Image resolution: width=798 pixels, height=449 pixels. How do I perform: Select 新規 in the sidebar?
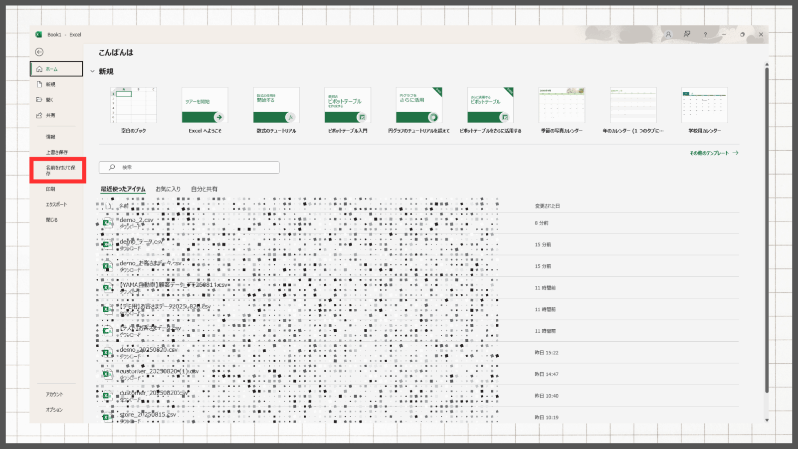pos(50,84)
